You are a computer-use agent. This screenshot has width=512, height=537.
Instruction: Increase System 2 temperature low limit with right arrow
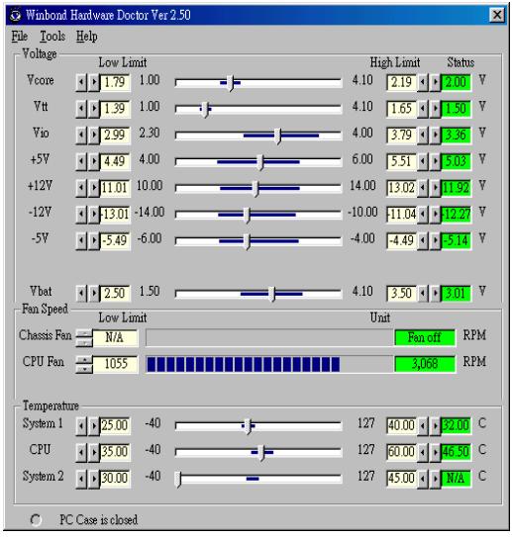[x=94, y=479]
